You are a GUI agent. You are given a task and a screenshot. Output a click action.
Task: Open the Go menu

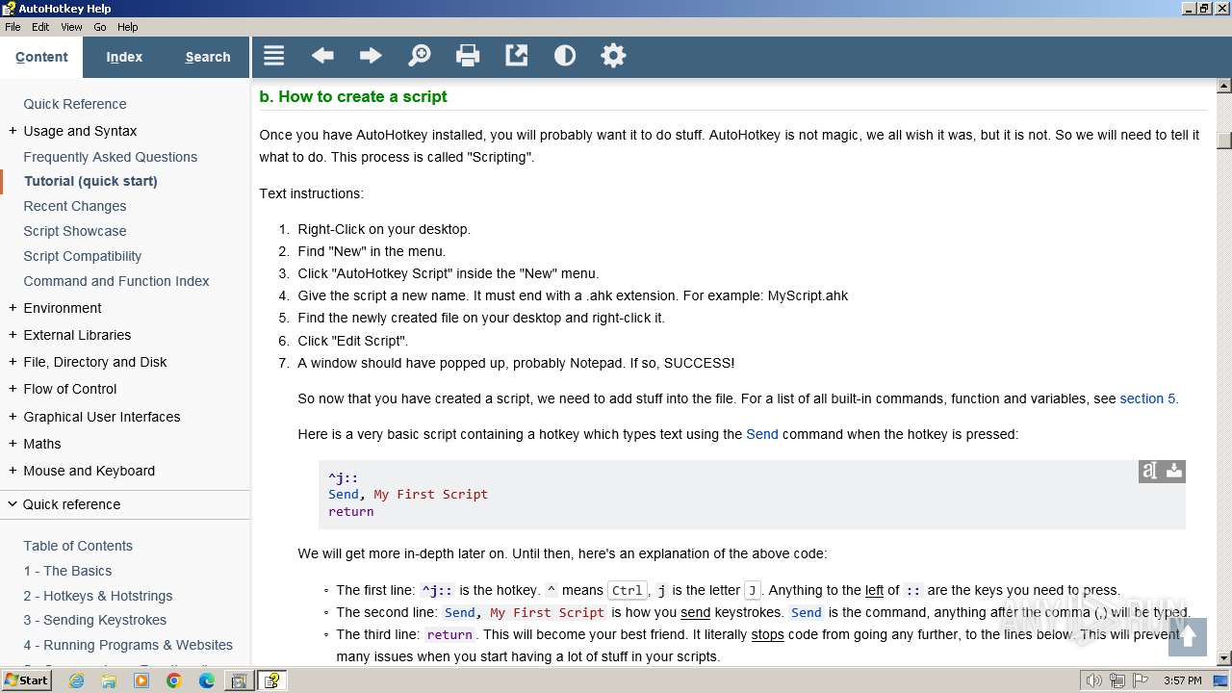(x=100, y=27)
